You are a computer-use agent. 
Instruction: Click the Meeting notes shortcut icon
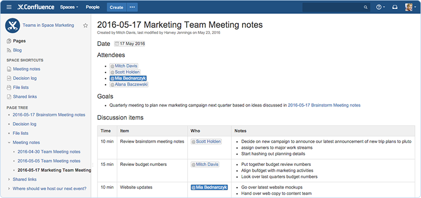click(x=9, y=69)
